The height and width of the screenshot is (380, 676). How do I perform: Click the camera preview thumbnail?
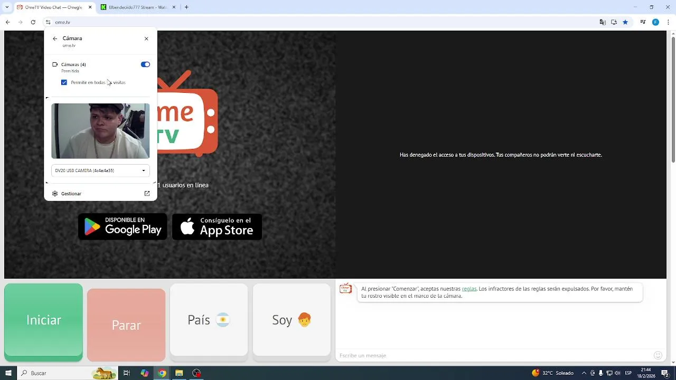(100, 131)
